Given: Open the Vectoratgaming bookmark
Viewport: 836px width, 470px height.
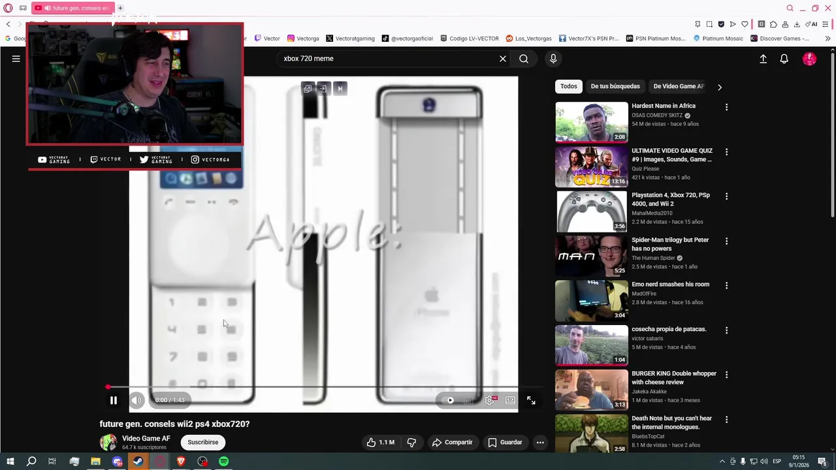Looking at the screenshot, I should (x=350, y=39).
